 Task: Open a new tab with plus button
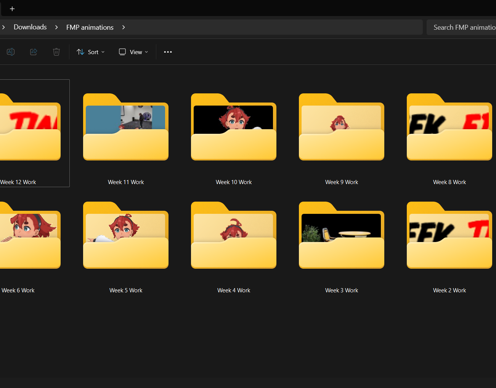(12, 9)
